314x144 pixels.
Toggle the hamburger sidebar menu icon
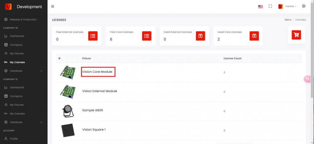[x=53, y=6]
